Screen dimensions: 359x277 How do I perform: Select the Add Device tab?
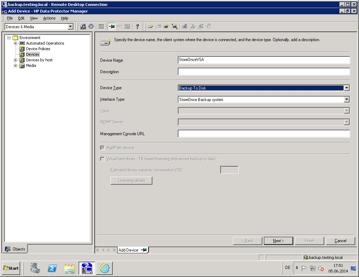point(133,250)
